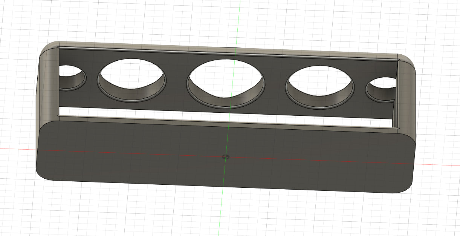Click empty grid space below the model

pos(226,215)
